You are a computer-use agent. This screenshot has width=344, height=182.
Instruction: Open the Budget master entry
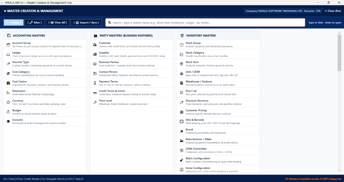(x=45, y=112)
